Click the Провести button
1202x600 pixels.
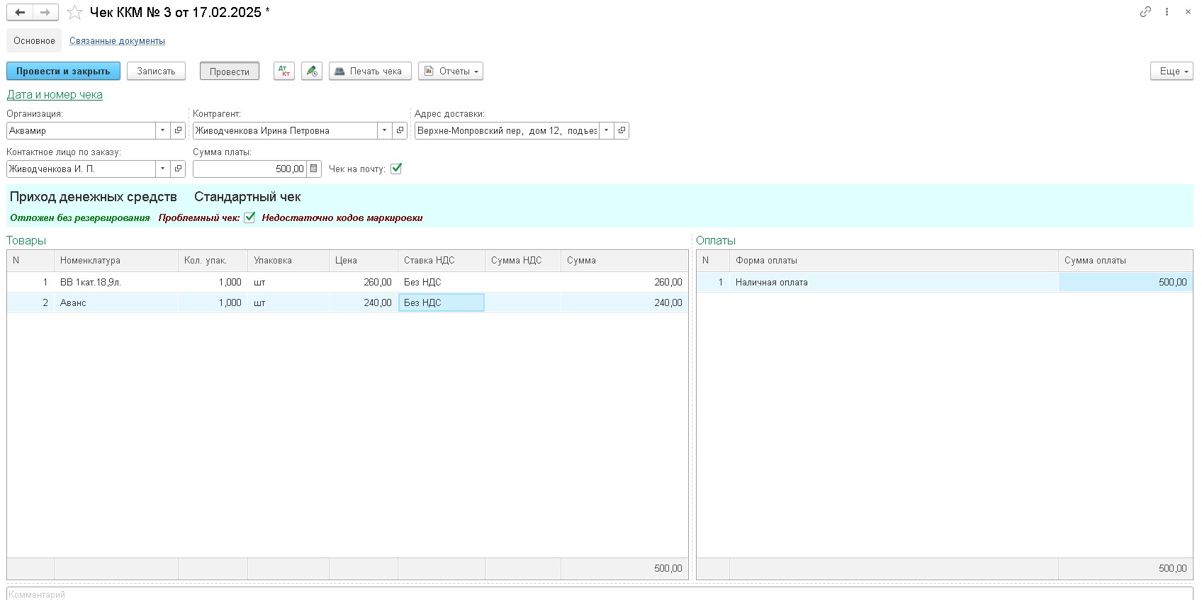click(230, 72)
